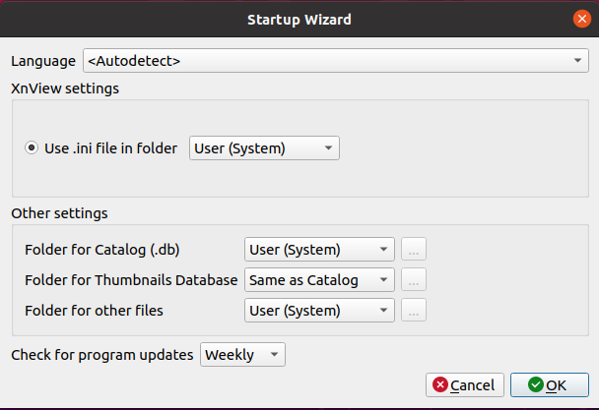Click the 'Folder for Thumbnails Database' label
Image resolution: width=599 pixels, height=410 pixels.
tap(131, 280)
